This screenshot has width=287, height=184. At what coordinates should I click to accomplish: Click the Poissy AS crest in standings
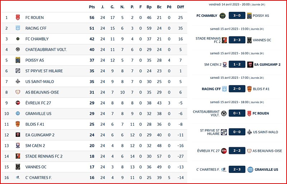[18, 60]
